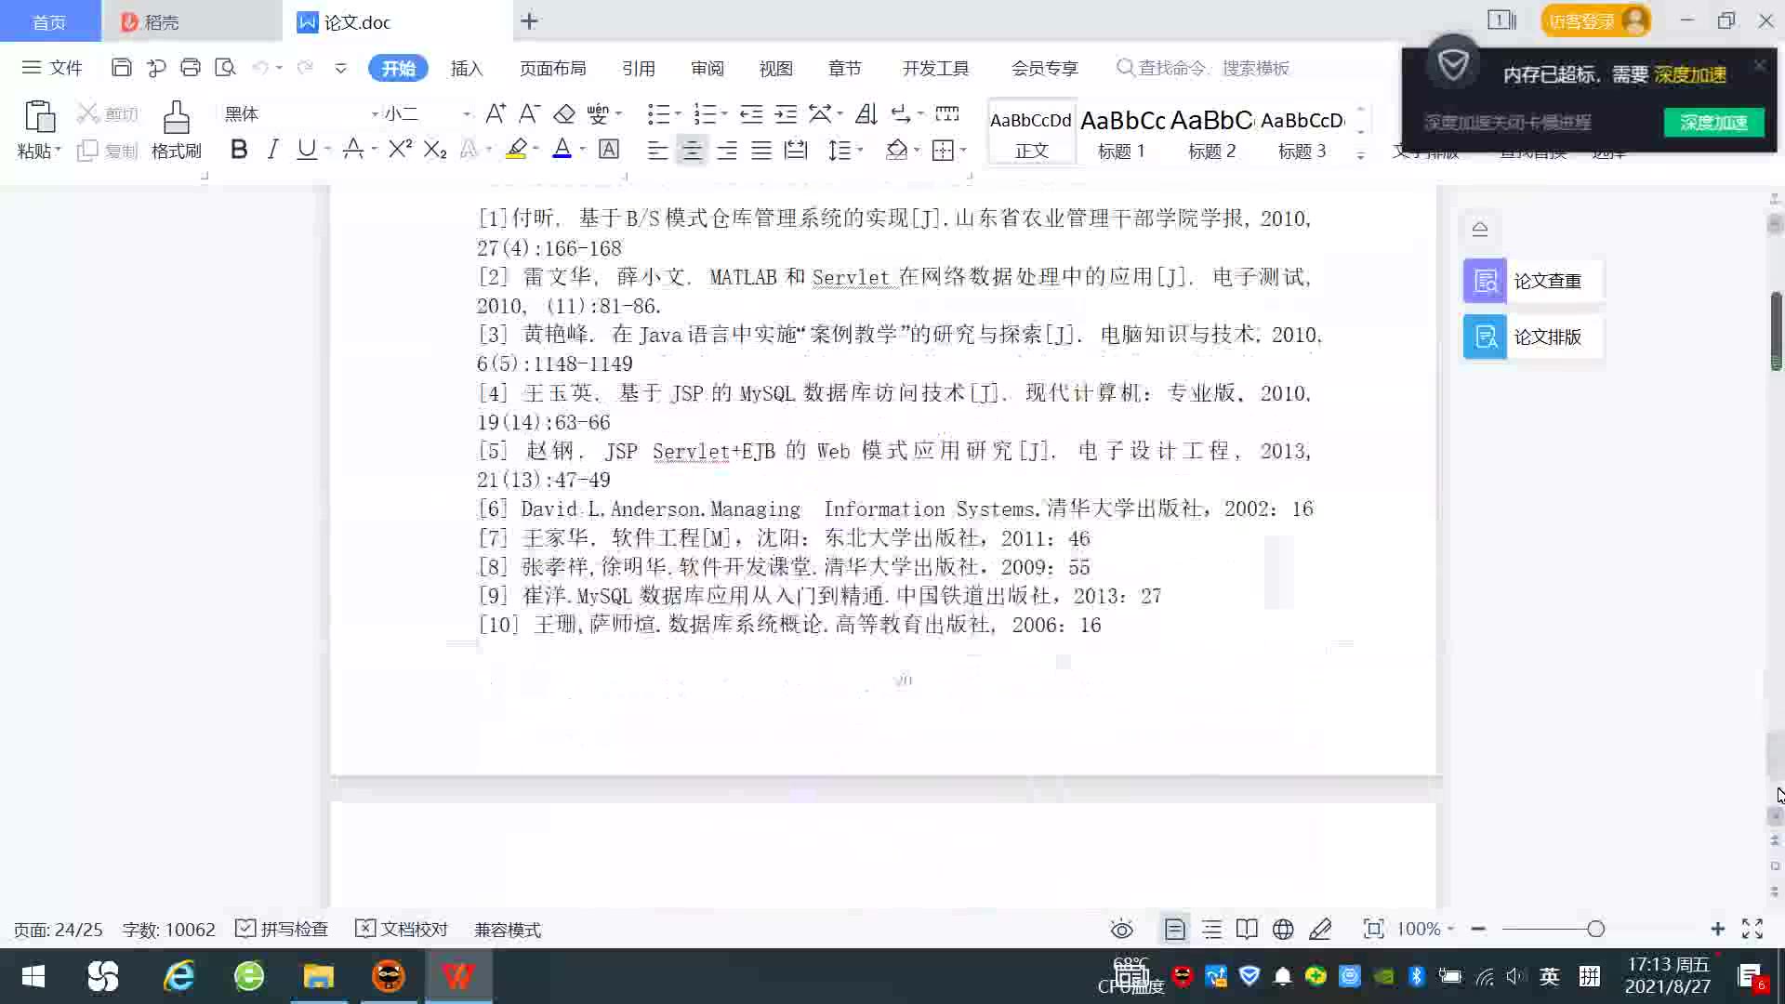The width and height of the screenshot is (1785, 1004).
Task: Click the superscript X² icon
Action: tap(400, 150)
